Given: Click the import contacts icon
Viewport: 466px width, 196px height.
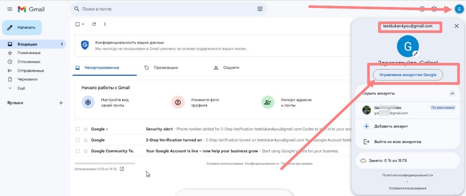Looking at the screenshot, I should (267, 102).
